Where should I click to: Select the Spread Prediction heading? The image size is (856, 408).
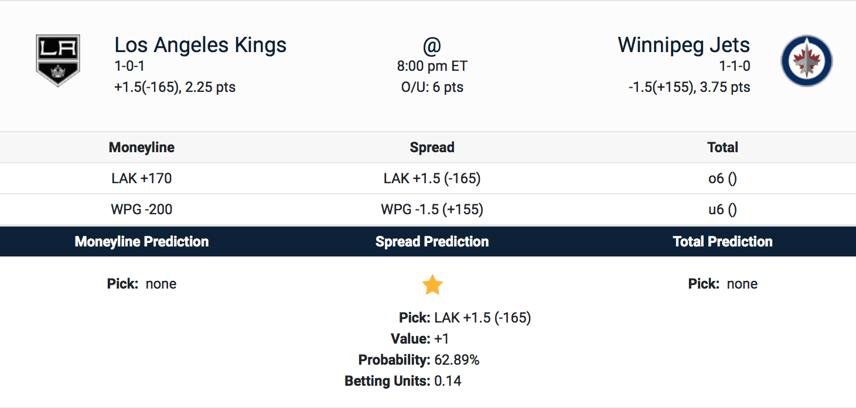(x=432, y=242)
